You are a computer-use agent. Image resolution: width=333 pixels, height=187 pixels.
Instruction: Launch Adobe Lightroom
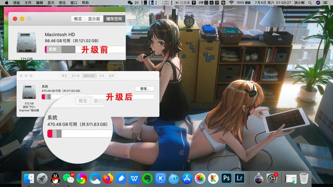pos(239,178)
